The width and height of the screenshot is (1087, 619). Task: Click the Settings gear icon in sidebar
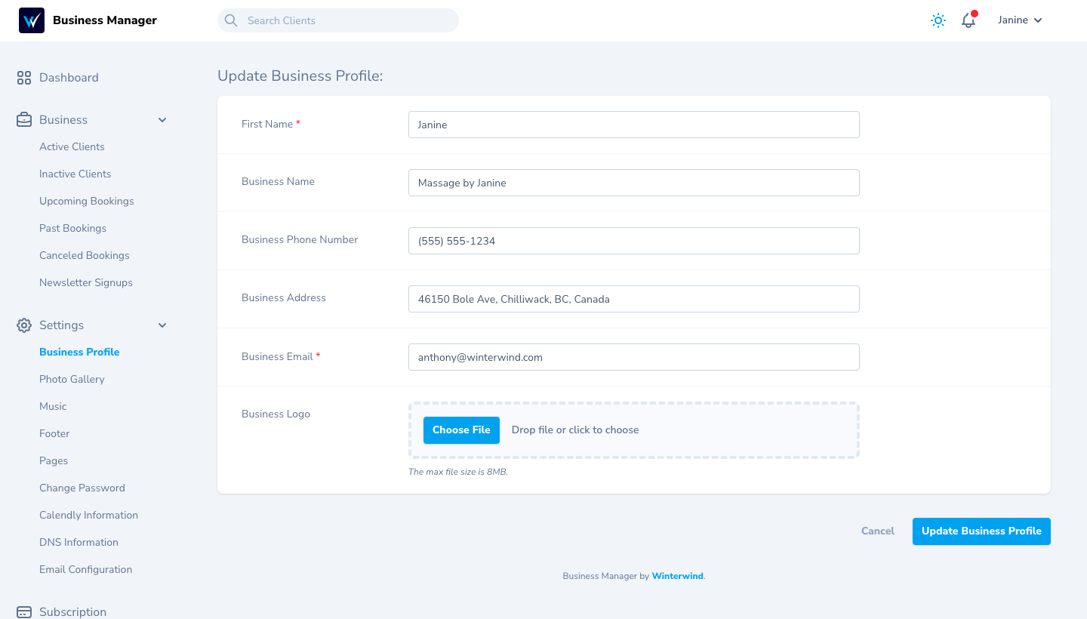pos(23,325)
